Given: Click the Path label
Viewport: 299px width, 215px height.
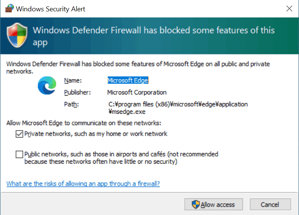Looking at the screenshot, I should point(71,104).
